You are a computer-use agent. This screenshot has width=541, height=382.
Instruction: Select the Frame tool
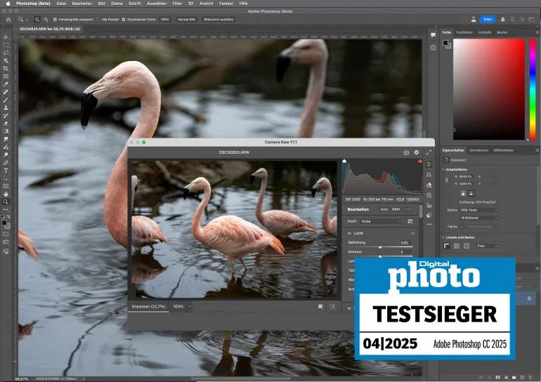click(6, 77)
